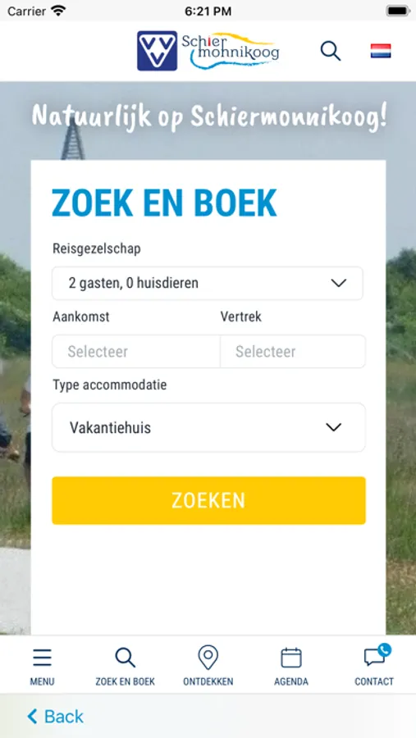
Task: Click the chevron arrow beside Vakantiehuis
Action: pos(334,427)
